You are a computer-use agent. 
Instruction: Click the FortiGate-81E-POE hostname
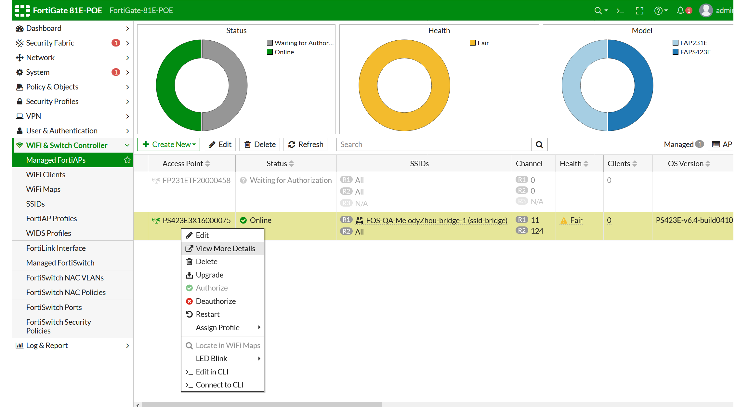(x=141, y=10)
